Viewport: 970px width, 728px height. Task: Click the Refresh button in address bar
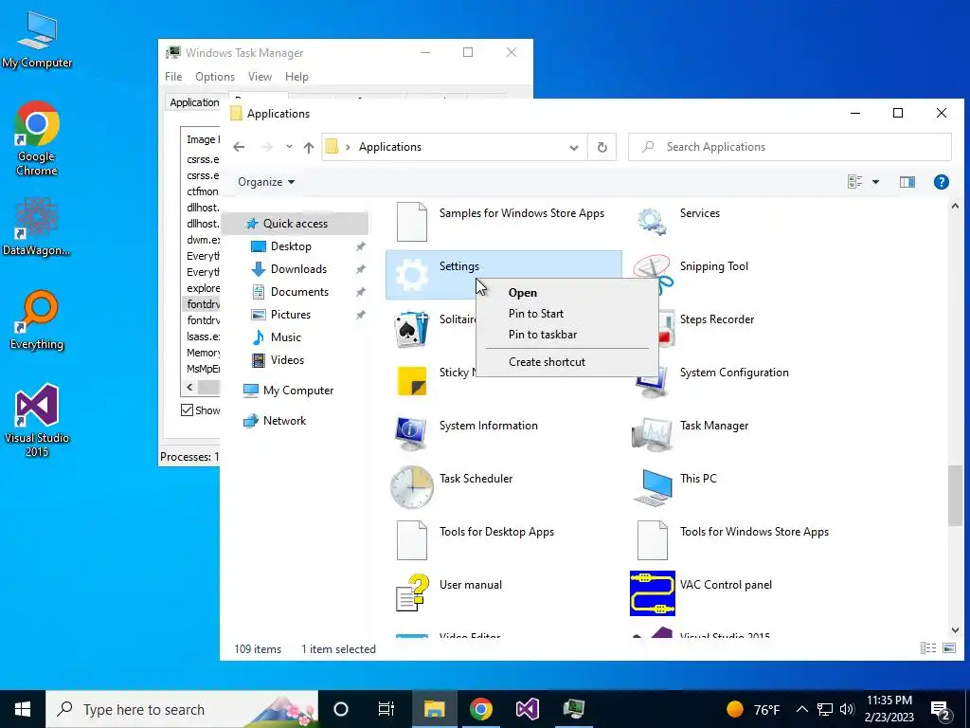[602, 147]
